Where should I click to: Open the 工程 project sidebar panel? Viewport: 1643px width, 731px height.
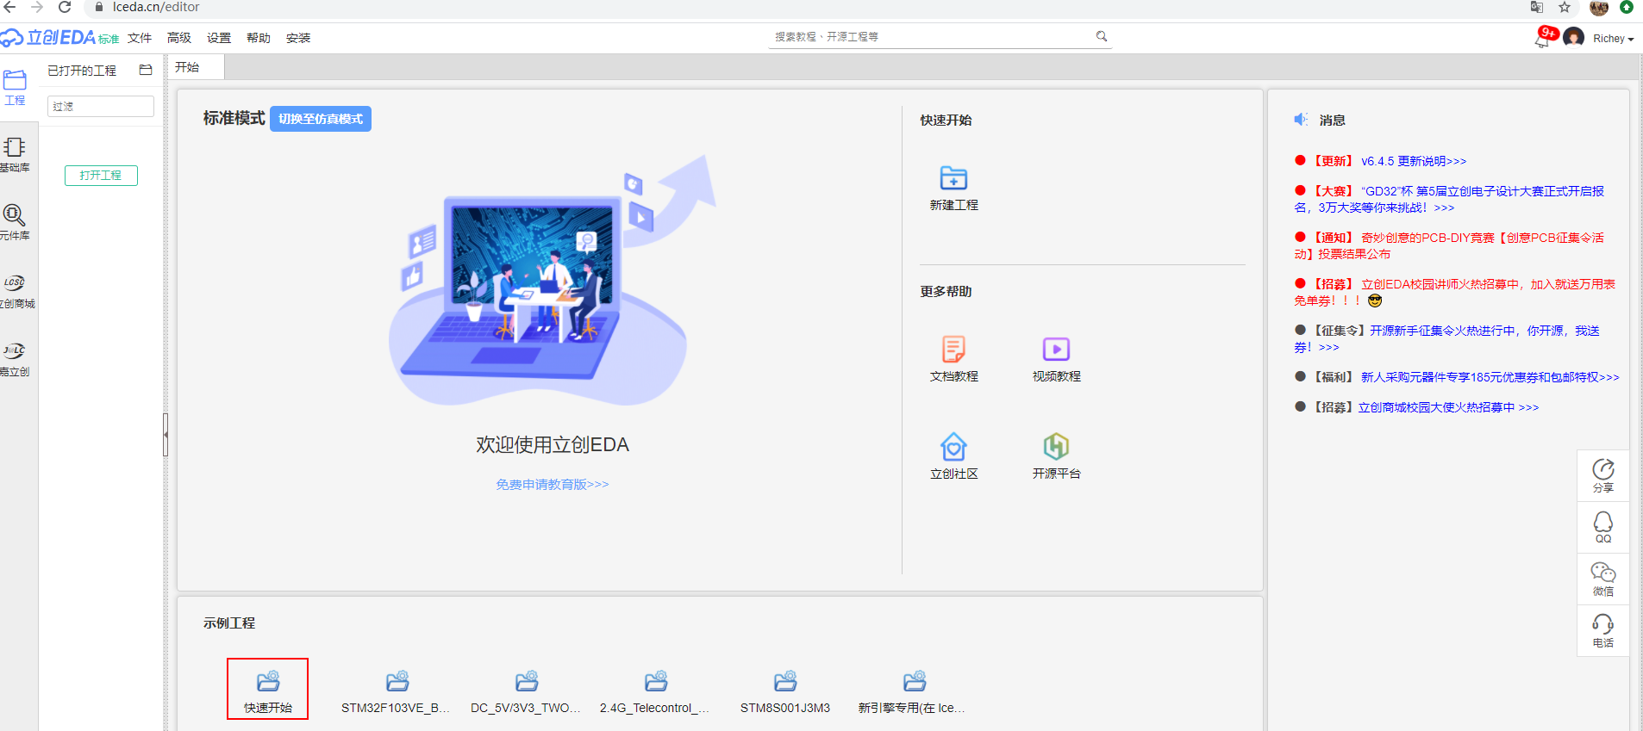point(15,88)
